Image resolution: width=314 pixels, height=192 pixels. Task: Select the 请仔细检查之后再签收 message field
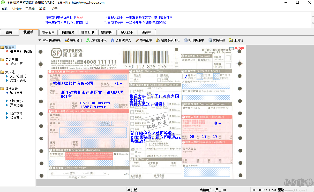point(156,137)
